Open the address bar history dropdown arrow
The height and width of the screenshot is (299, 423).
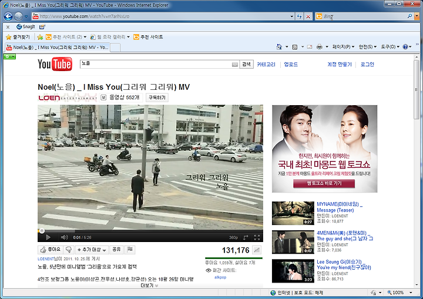click(x=291, y=16)
